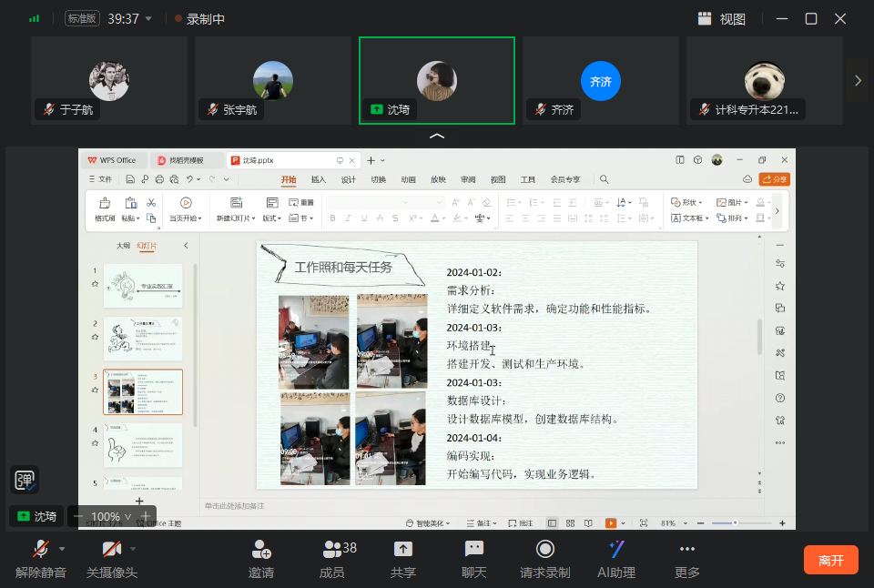
Task: Expand the meeting timer info dropdown
Action: (149, 18)
